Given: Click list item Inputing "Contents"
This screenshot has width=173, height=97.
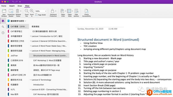Looking at the screenshot, I should click(x=94, y=67).
